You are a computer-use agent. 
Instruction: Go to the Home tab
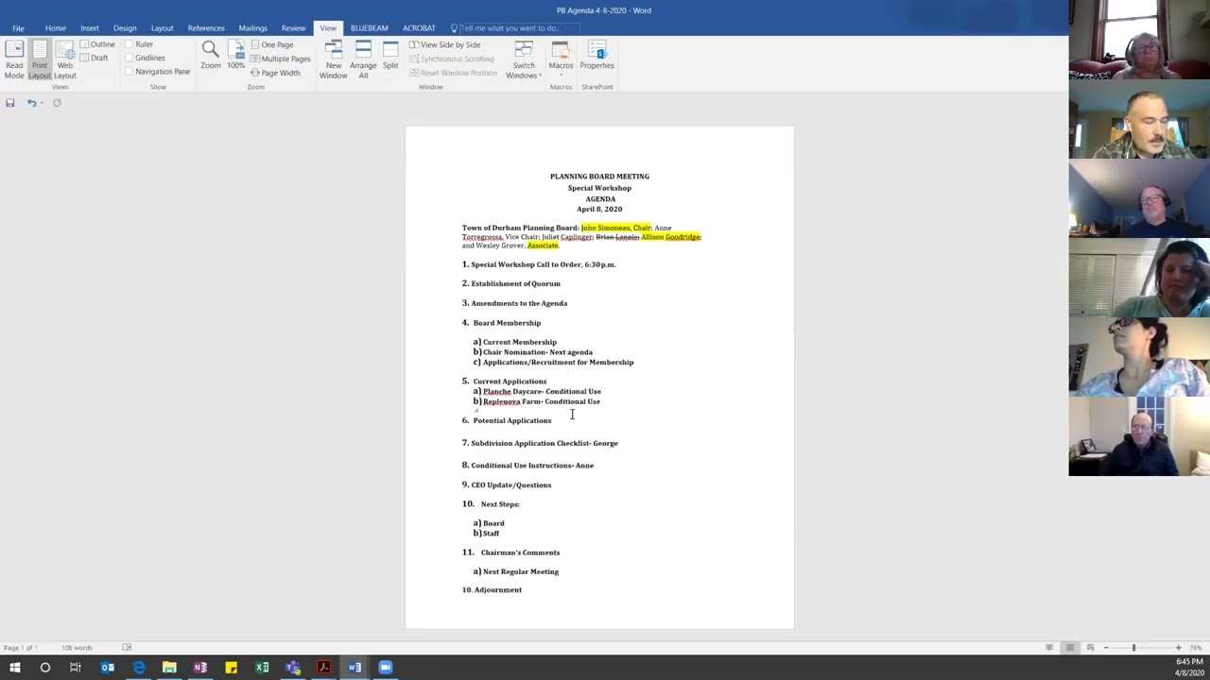[55, 28]
